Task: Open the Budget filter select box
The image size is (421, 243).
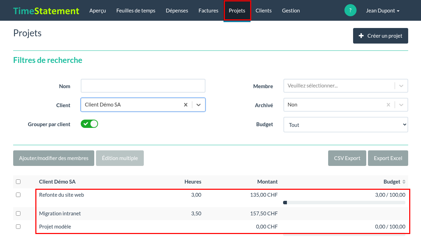Action: 345,125
